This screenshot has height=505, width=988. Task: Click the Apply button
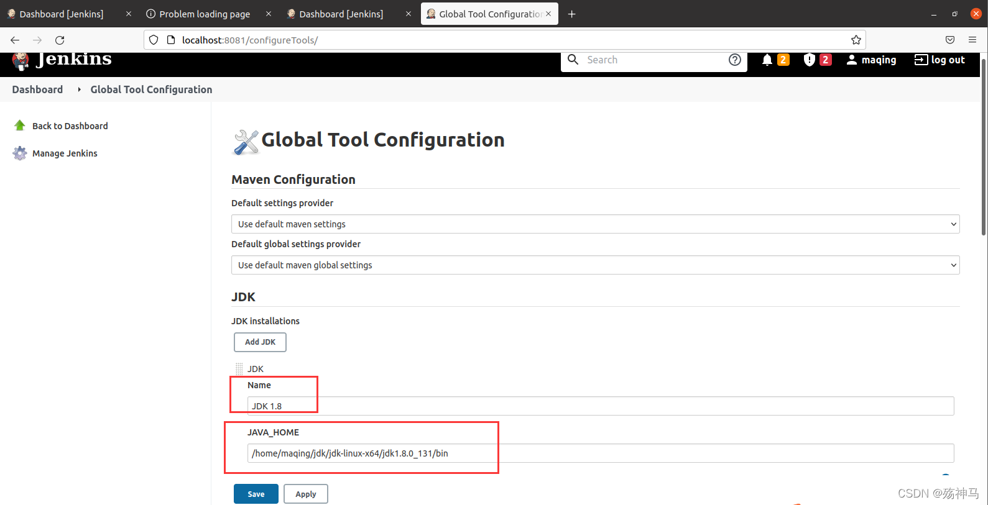pyautogui.click(x=306, y=494)
